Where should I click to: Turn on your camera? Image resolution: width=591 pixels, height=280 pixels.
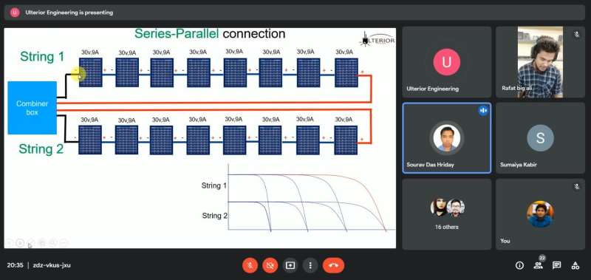coord(270,266)
